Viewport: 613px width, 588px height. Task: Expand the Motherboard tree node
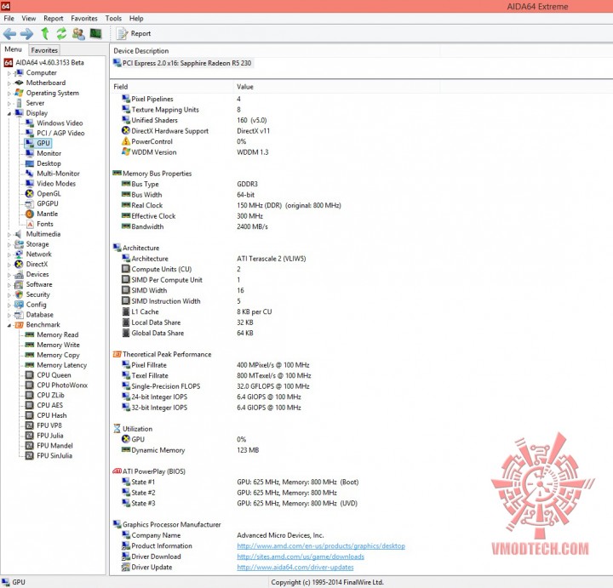[x=9, y=83]
